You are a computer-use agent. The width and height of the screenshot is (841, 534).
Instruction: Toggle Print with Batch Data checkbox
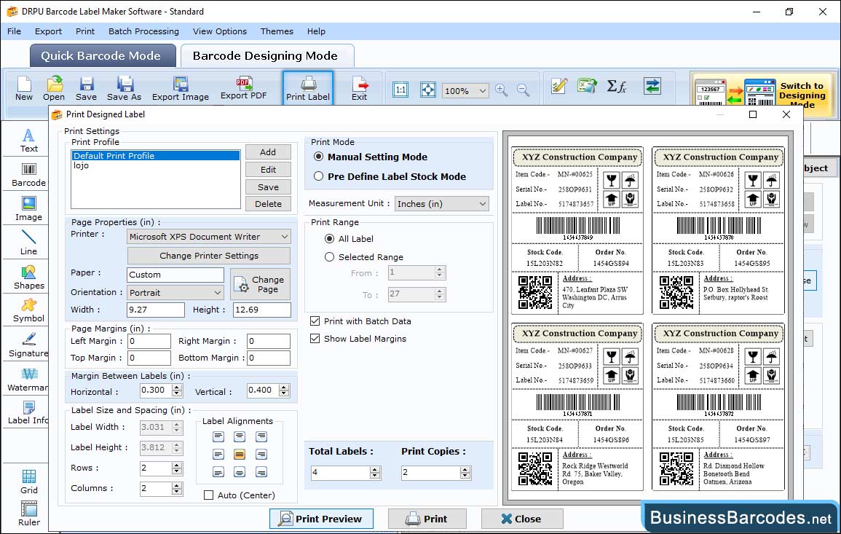tap(315, 321)
